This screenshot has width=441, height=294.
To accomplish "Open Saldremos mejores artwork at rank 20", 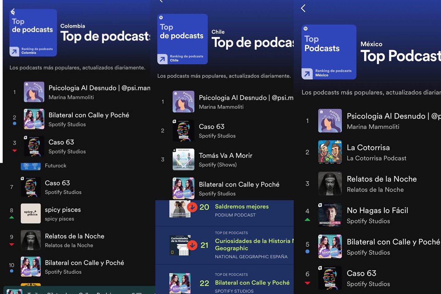I will pyautogui.click(x=180, y=209).
